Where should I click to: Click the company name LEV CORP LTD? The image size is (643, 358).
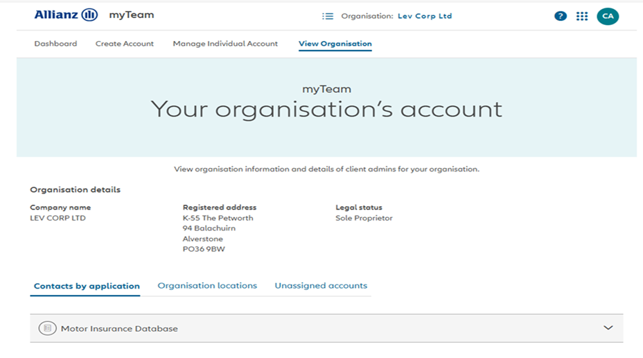coord(58,218)
